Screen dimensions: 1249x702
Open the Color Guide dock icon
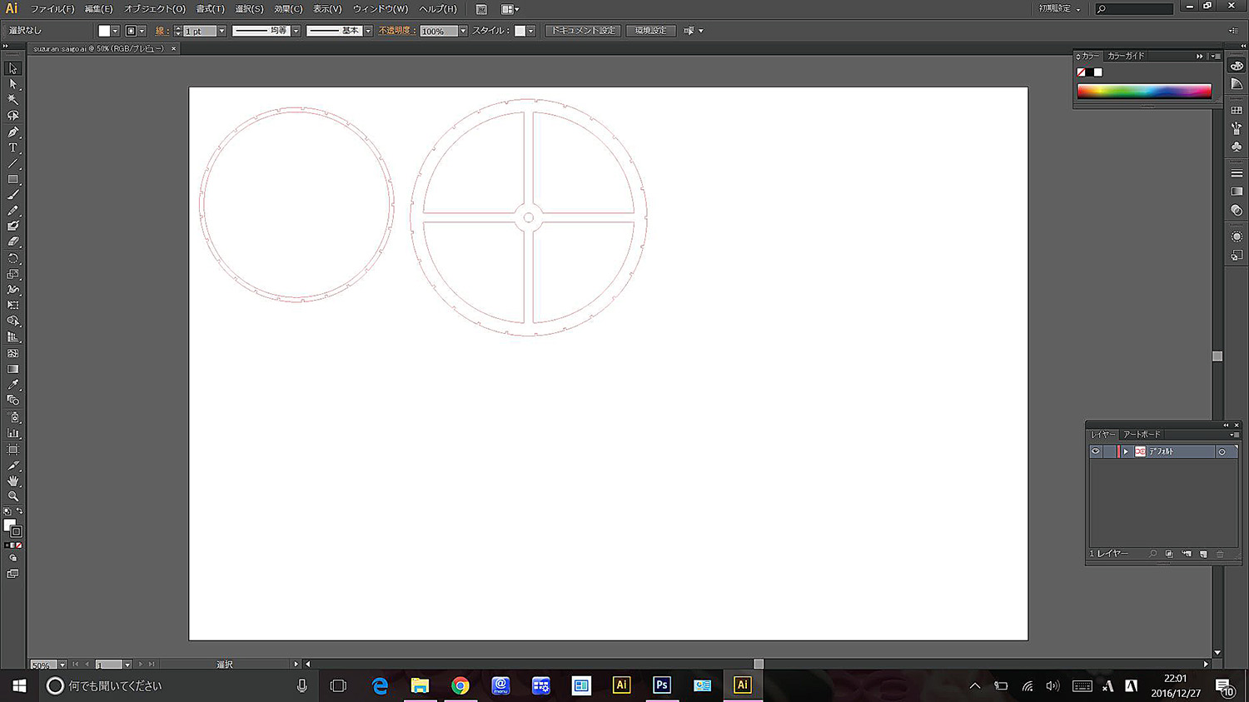click(1237, 84)
